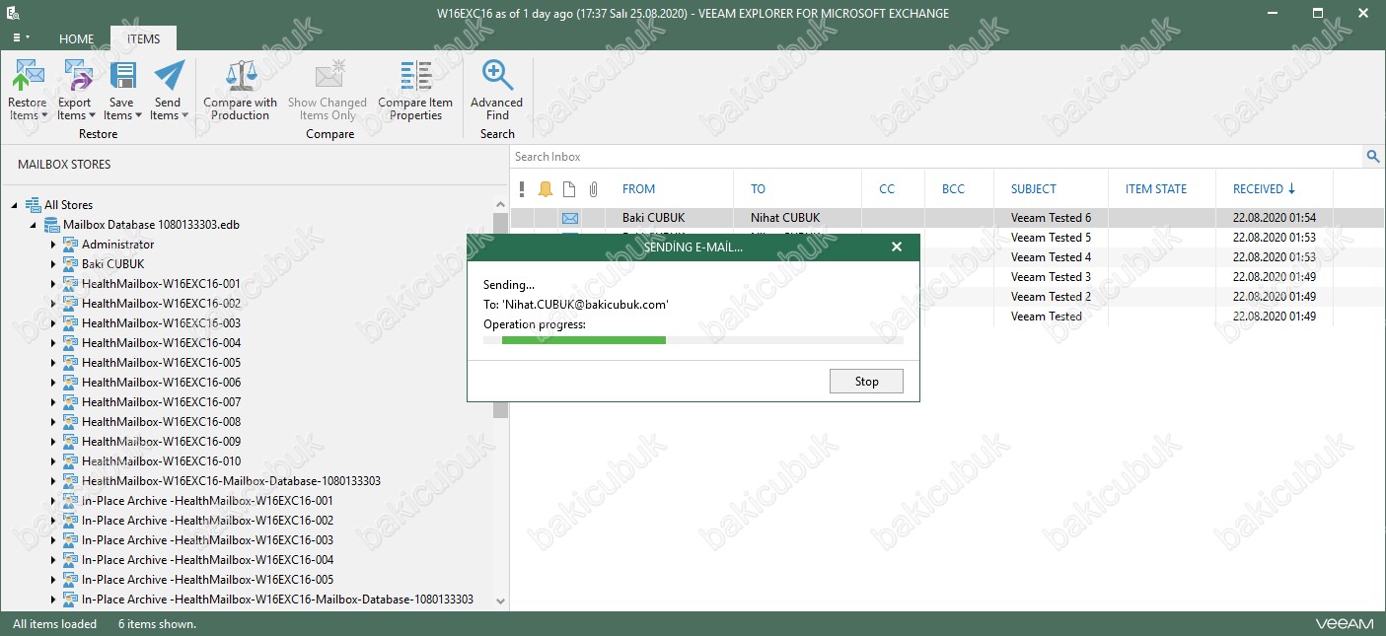This screenshot has width=1386, height=636.
Task: Click Nihat CUBUK in the Veeam Tested 6 row
Action: [x=785, y=218]
